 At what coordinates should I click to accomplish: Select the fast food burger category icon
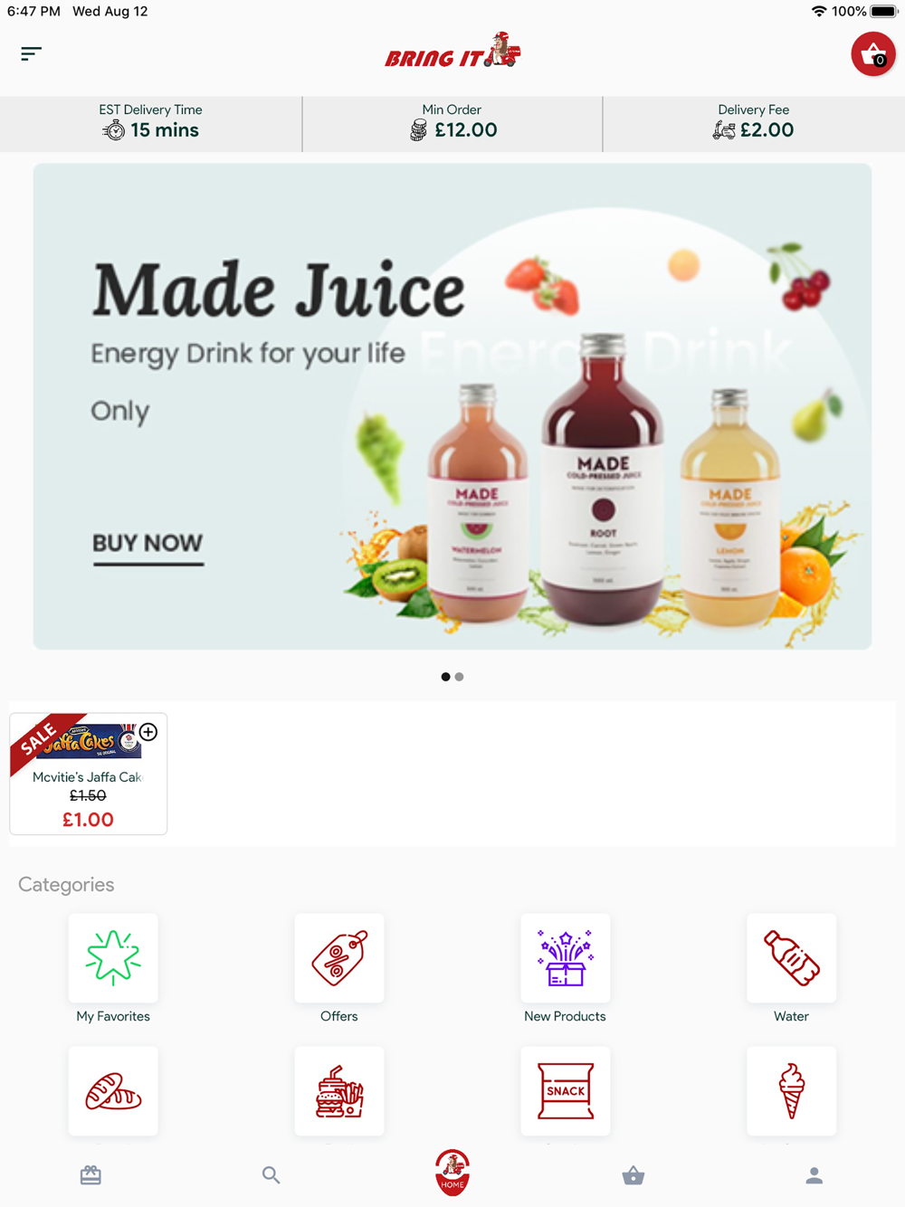[339, 1091]
